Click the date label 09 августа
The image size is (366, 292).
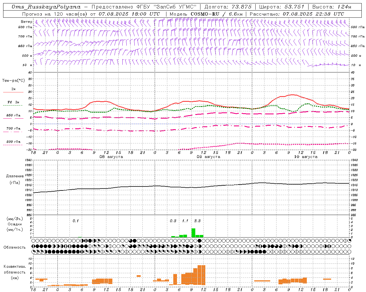(x=208, y=157)
